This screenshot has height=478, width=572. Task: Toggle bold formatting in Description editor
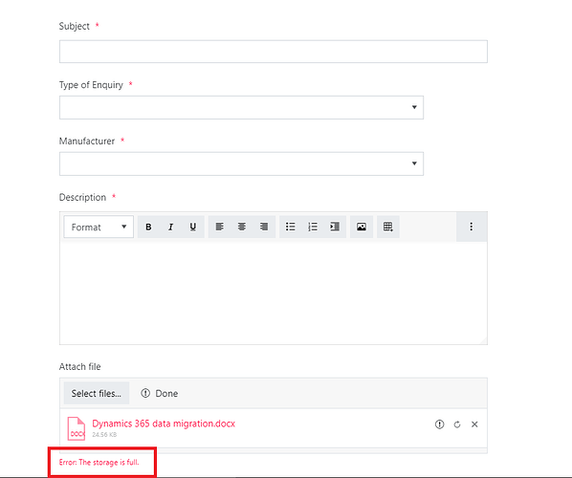(x=148, y=227)
